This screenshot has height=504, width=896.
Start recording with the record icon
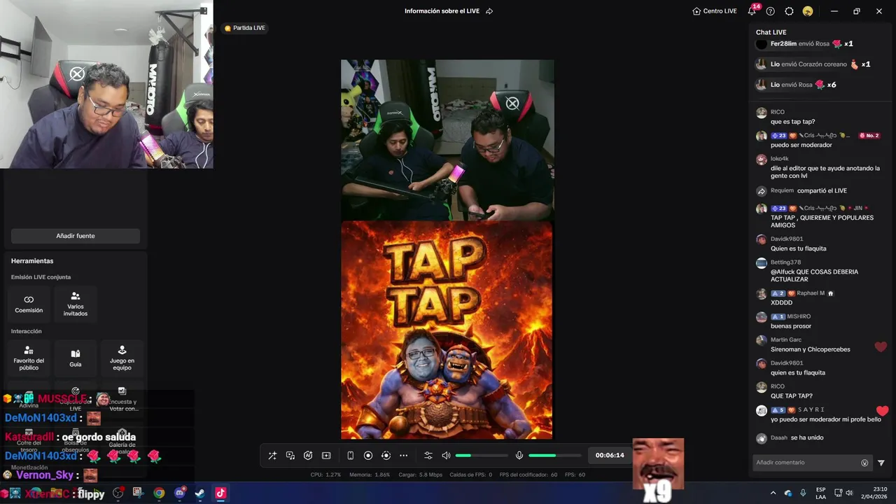[368, 456]
